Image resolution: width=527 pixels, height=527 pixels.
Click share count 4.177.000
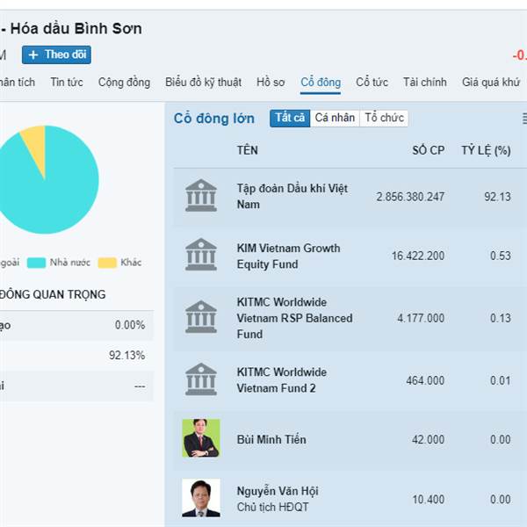click(x=421, y=318)
